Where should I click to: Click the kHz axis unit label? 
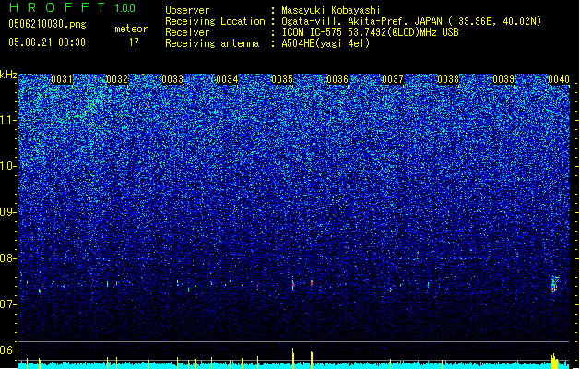coord(8,75)
